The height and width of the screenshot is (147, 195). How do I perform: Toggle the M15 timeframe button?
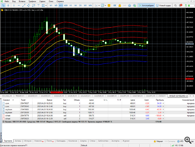(61, 5)
